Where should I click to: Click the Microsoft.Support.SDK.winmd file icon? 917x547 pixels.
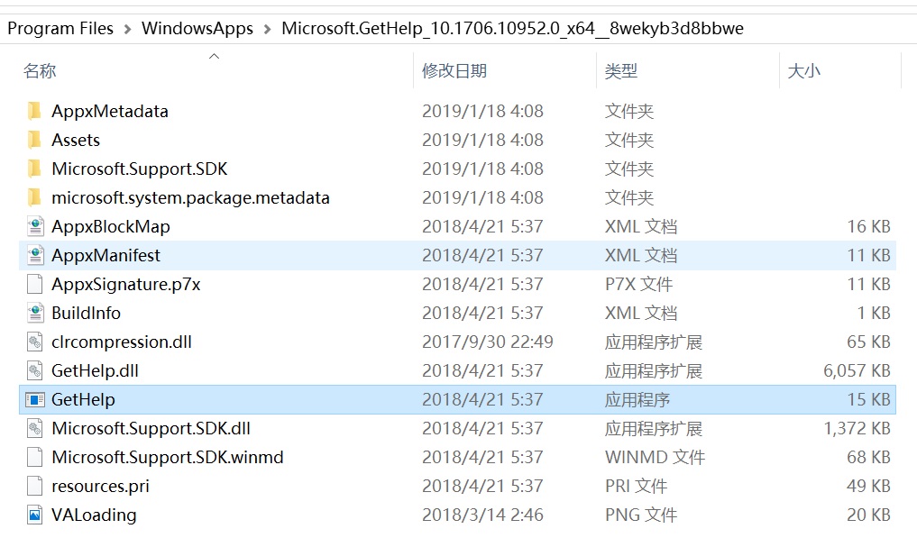click(x=34, y=457)
